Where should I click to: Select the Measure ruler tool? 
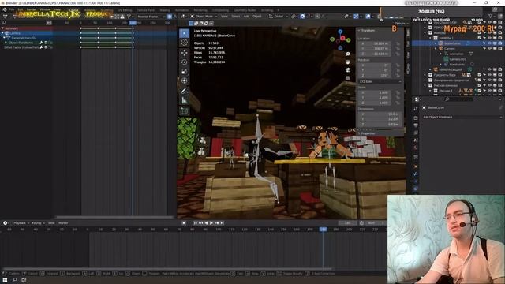point(184,100)
